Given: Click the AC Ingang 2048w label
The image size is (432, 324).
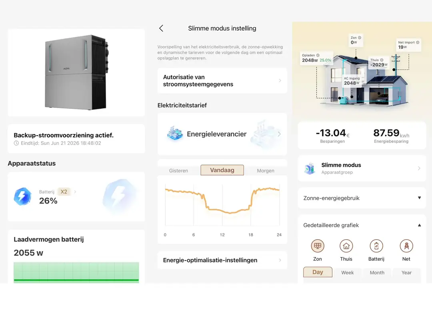Looking at the screenshot, I should pos(352,81).
